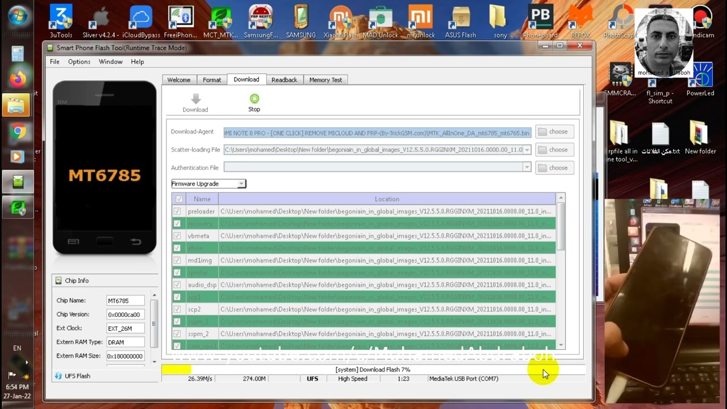Open the Calculator taskbar icon
This screenshot has height=409, width=727.
click(x=18, y=54)
